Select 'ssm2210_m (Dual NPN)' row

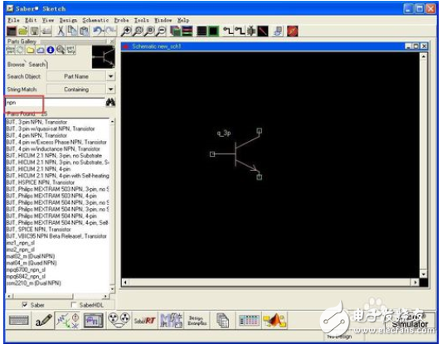click(x=57, y=283)
